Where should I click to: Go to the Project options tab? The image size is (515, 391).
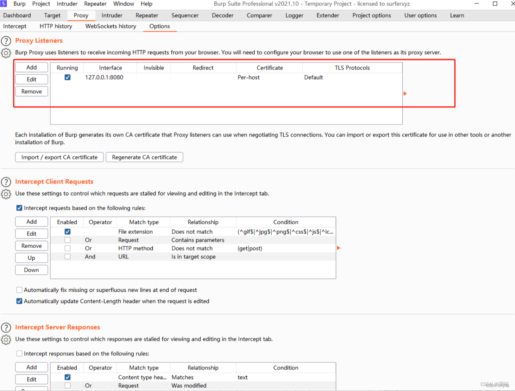(371, 15)
